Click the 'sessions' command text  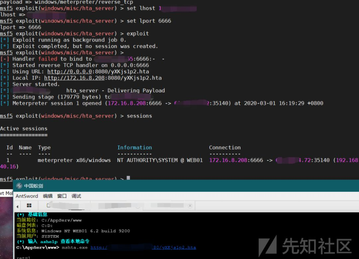tap(139, 116)
